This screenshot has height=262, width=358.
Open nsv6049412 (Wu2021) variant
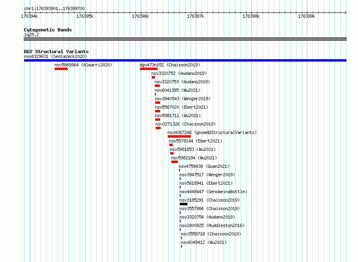204,242
